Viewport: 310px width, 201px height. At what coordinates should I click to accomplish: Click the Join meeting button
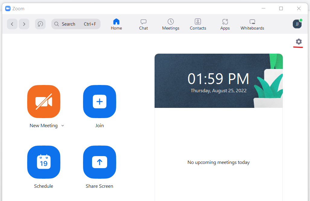point(99,102)
